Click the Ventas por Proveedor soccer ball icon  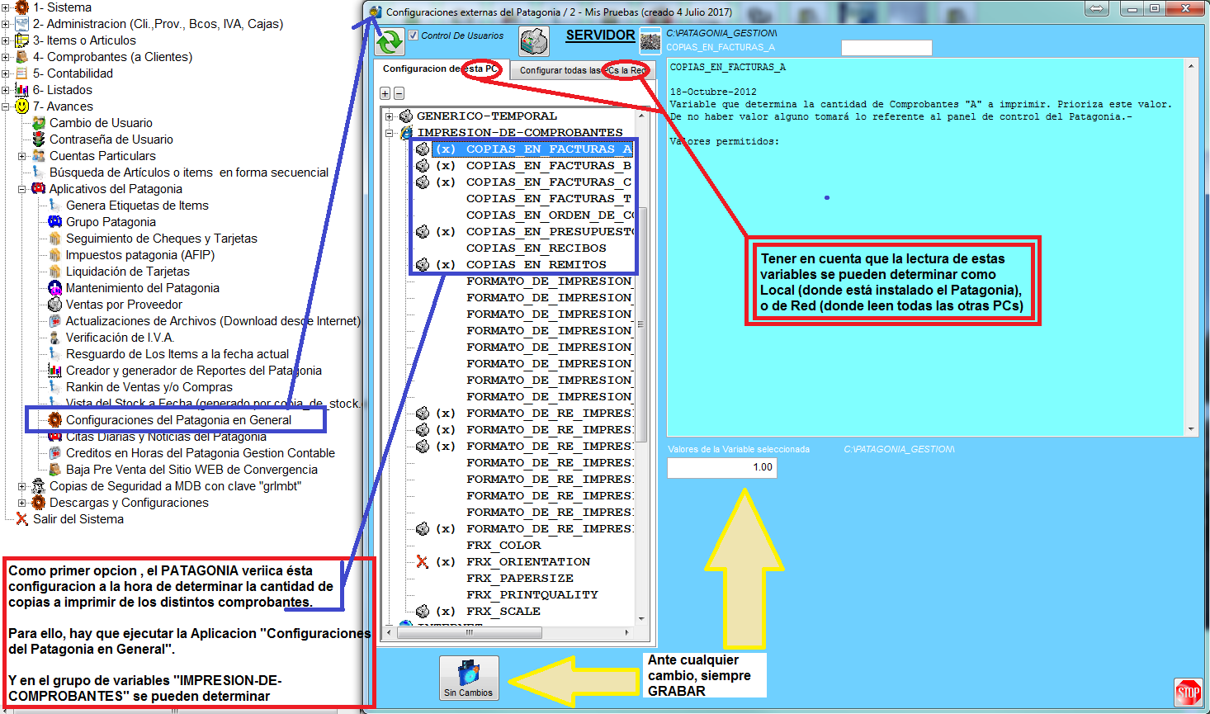point(55,305)
